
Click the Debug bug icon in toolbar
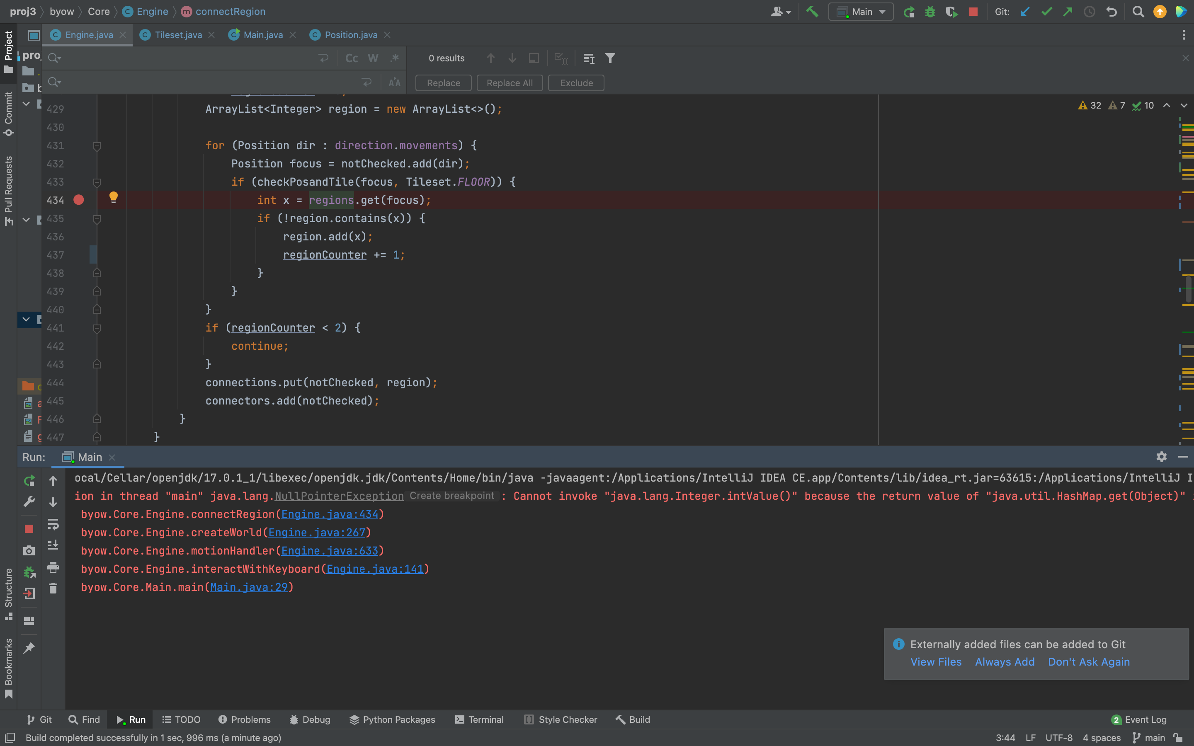click(x=930, y=11)
